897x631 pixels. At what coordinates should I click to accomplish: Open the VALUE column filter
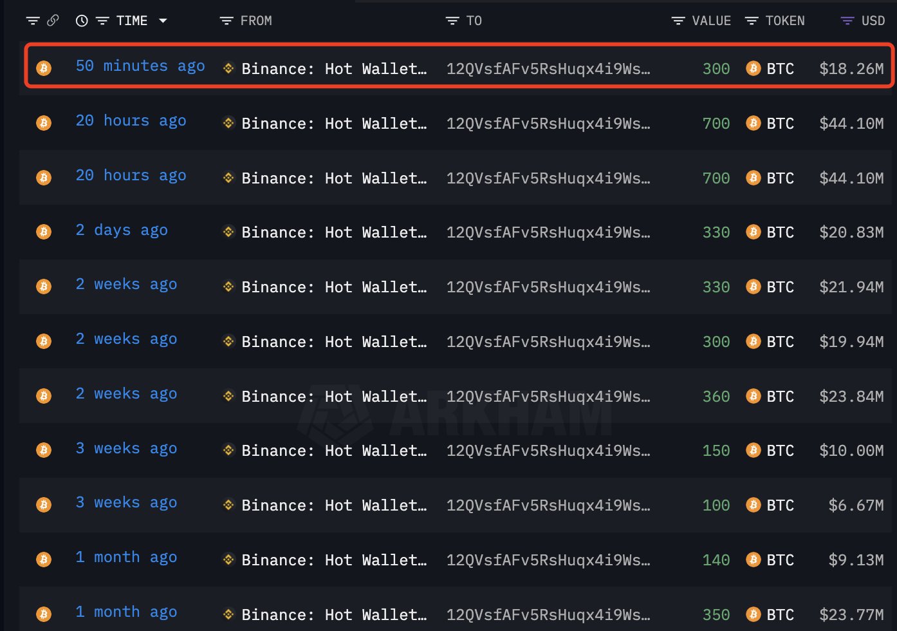coord(678,21)
